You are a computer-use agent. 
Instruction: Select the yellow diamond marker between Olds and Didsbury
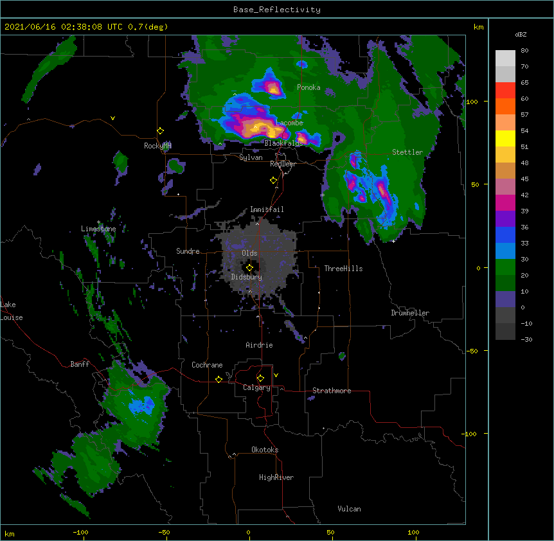pyautogui.click(x=249, y=268)
